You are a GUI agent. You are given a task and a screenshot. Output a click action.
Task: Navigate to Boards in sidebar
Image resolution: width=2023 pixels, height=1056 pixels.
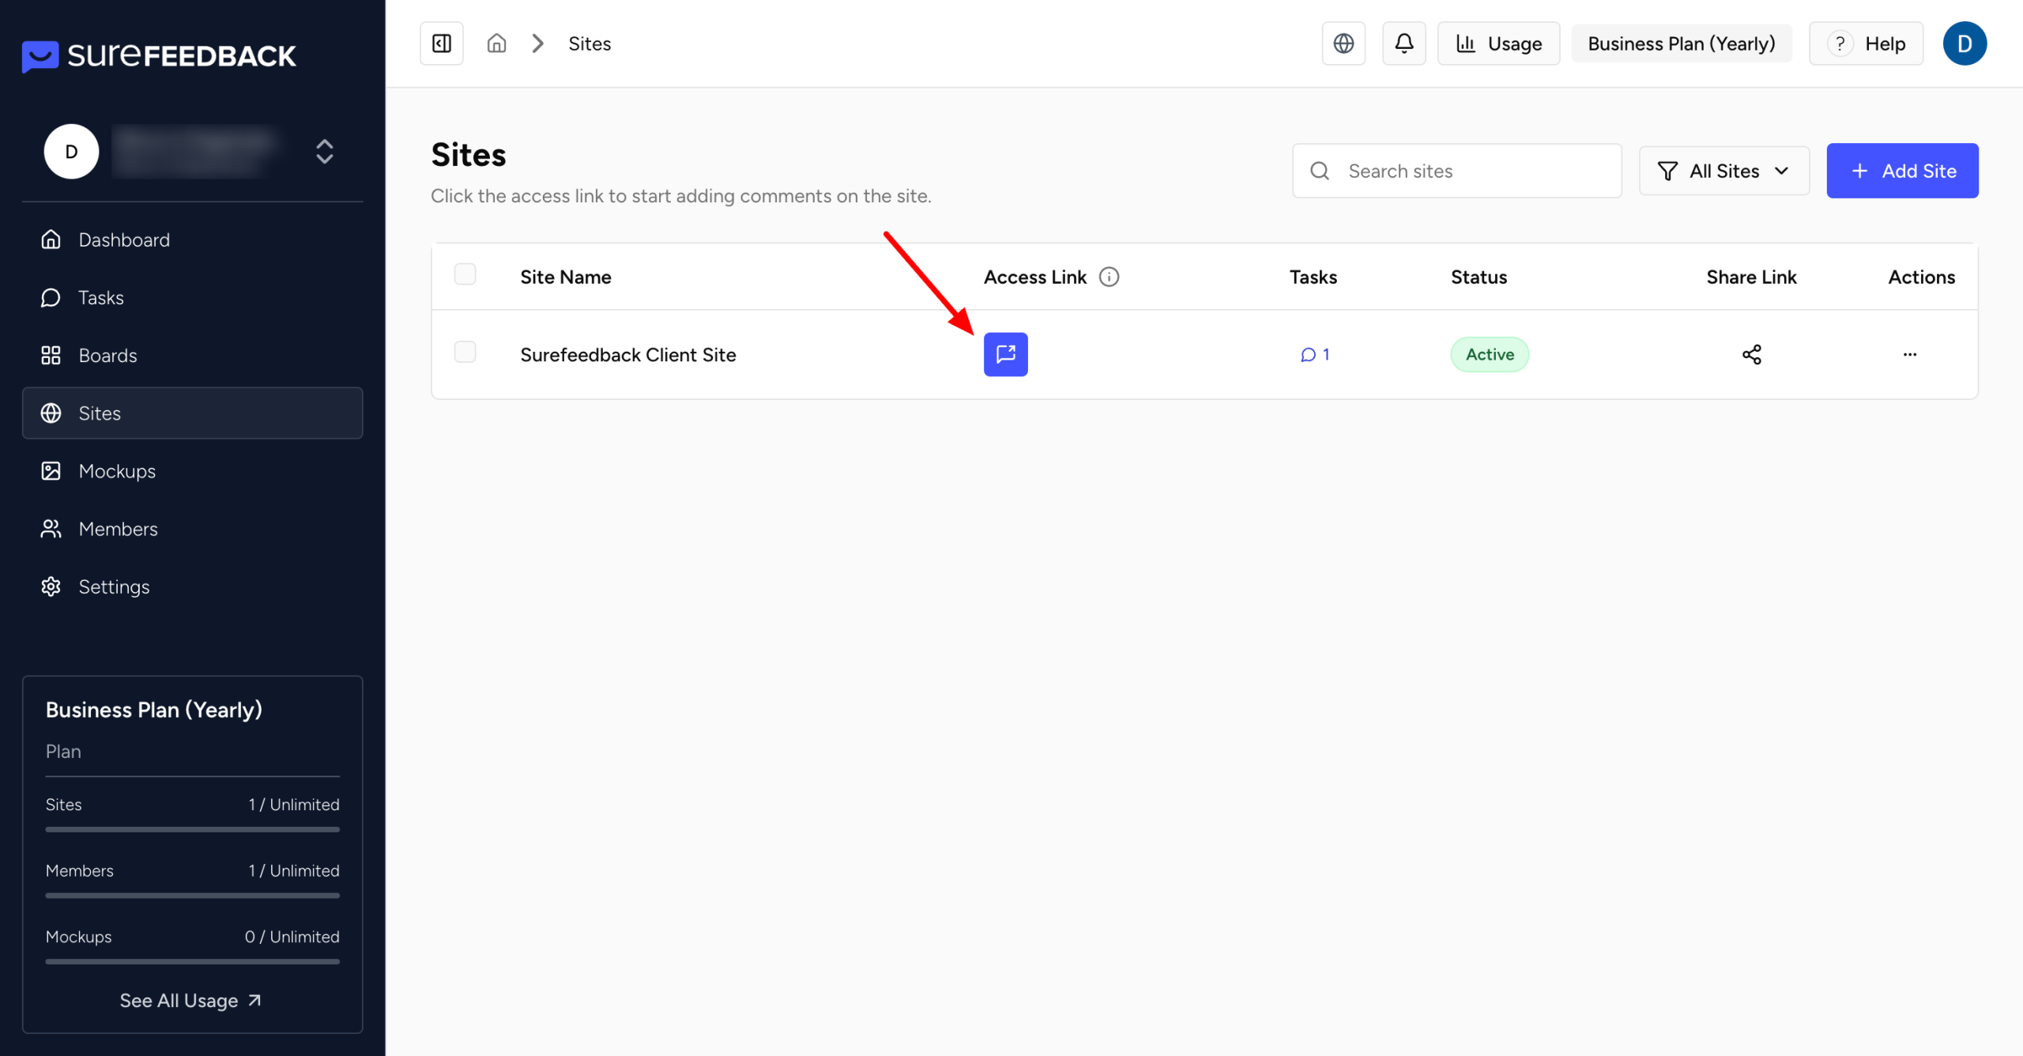107,356
